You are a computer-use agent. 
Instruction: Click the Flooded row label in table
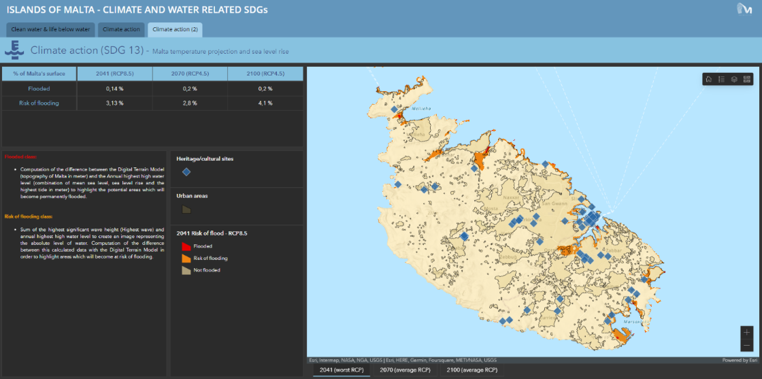click(x=39, y=88)
